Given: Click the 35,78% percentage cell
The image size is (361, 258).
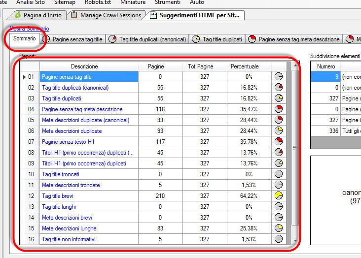Looking at the screenshot, I should click(x=249, y=142).
